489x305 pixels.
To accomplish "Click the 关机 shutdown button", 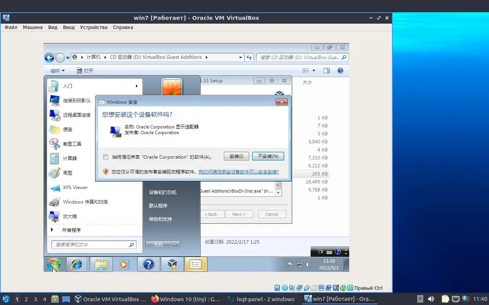I will [159, 245].
